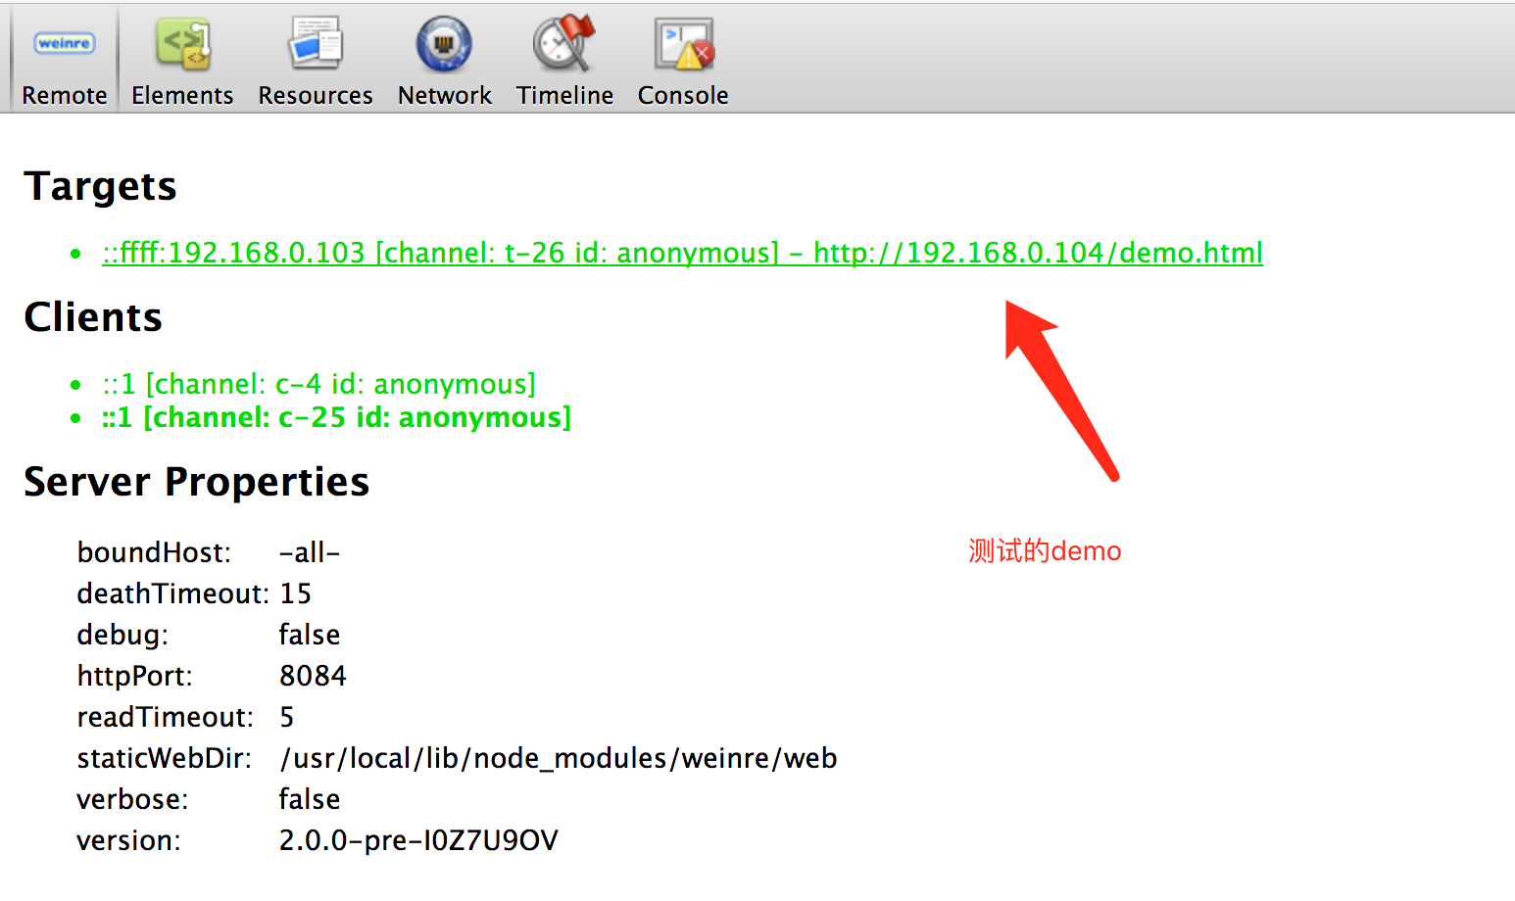The image size is (1515, 901).
Task: Click the httpPort value 8084
Action: click(313, 676)
